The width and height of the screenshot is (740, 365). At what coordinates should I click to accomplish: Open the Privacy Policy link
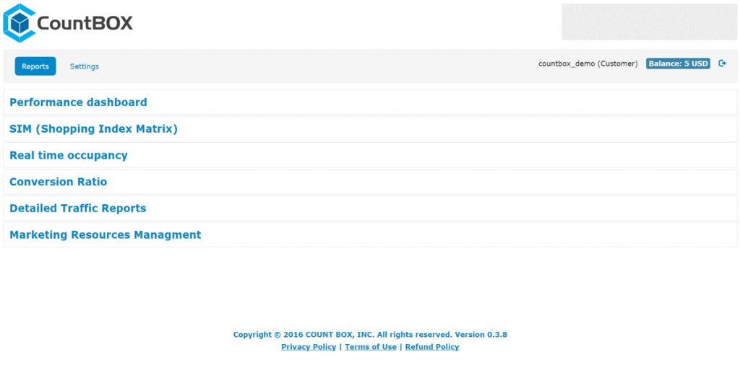309,347
